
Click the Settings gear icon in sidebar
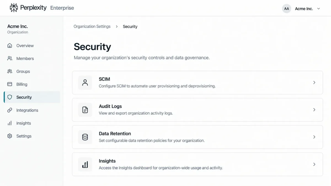[x=10, y=136]
